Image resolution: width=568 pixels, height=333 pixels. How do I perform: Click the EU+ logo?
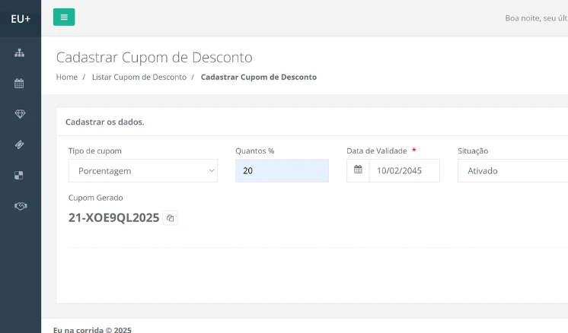[x=21, y=17]
